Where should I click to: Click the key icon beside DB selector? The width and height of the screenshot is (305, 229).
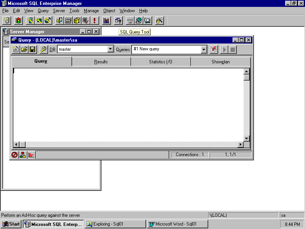click(43, 49)
